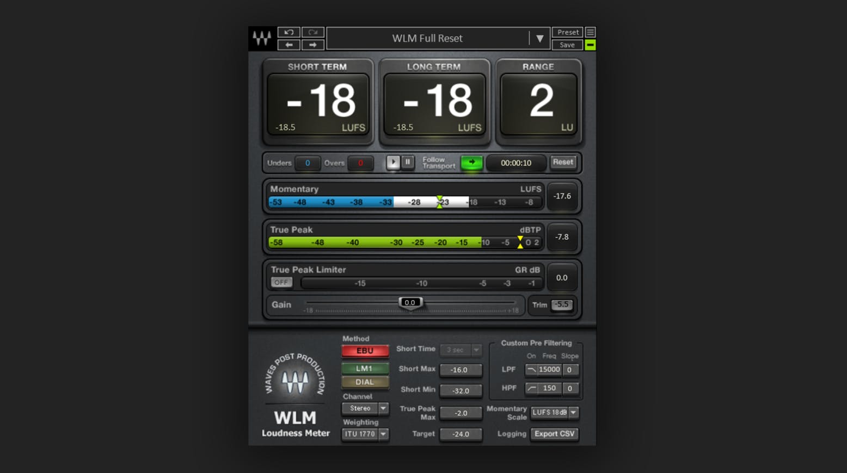
Task: Toggle True Peak Limiter OFF switch
Action: pyautogui.click(x=281, y=283)
